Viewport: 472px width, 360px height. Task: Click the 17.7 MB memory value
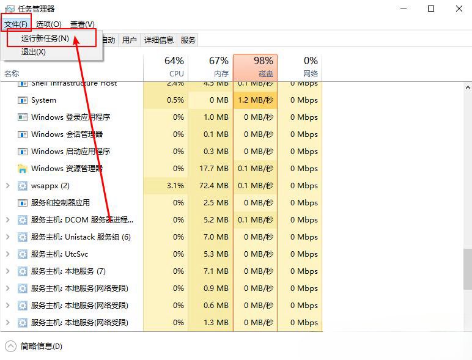[214, 169]
